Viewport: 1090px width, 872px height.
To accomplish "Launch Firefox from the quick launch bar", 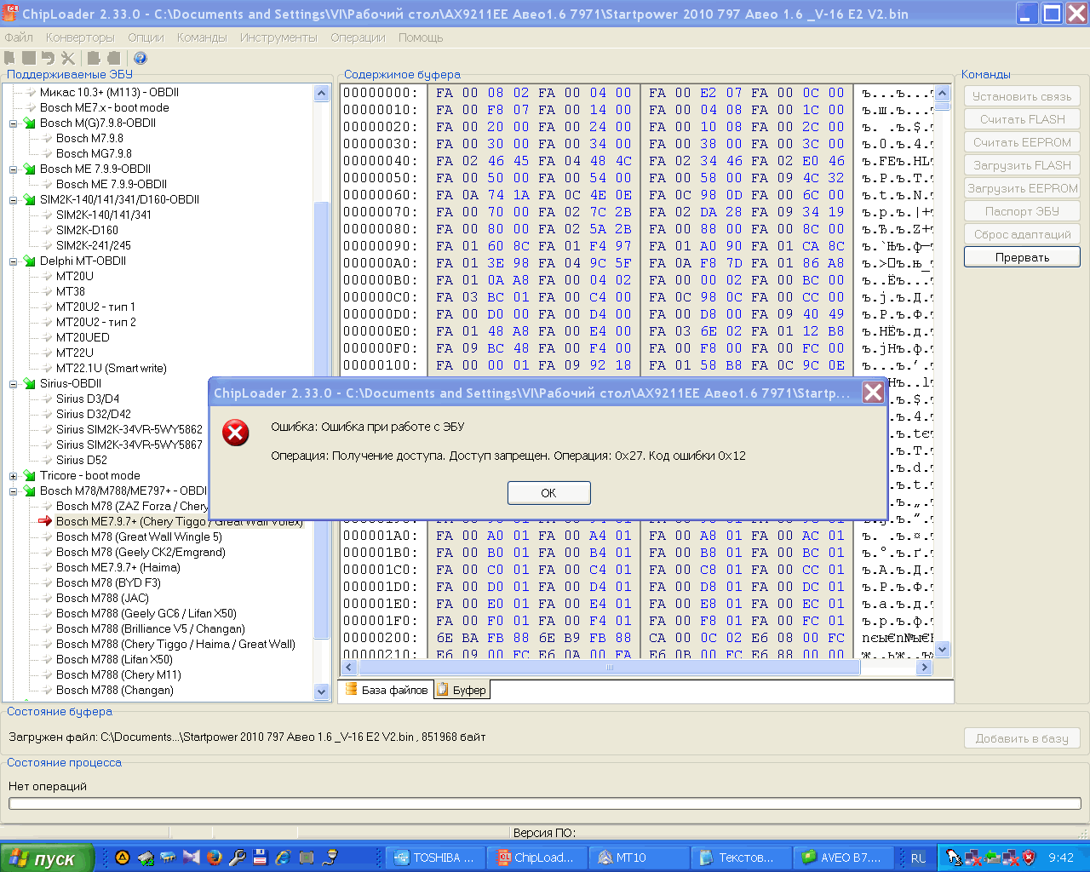I will coord(214,858).
